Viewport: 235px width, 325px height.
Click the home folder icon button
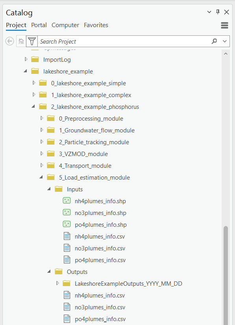pos(21,41)
